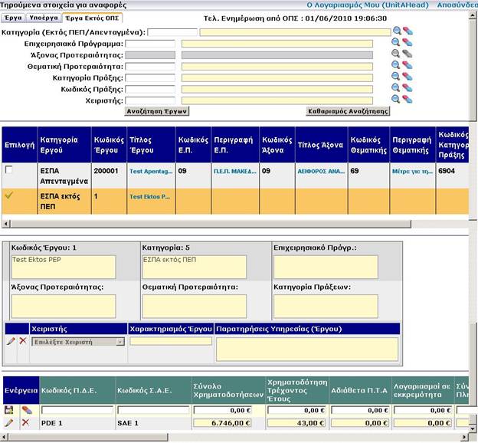Click the Αναζήτηση Έργων button

(157, 111)
